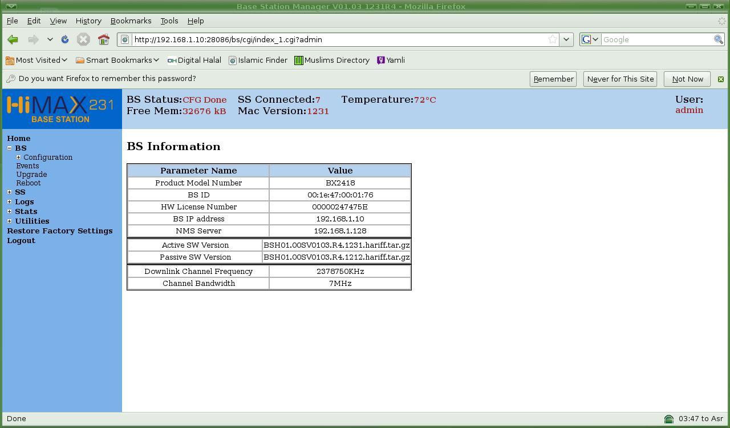This screenshot has height=428, width=730.
Task: Bookmark this page with the star icon
Action: [x=552, y=39]
